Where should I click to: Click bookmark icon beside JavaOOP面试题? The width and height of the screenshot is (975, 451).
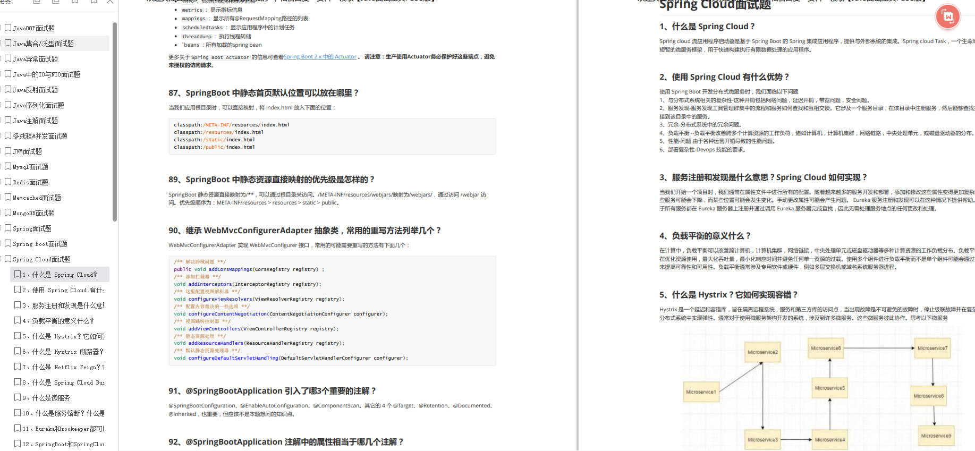click(x=8, y=28)
